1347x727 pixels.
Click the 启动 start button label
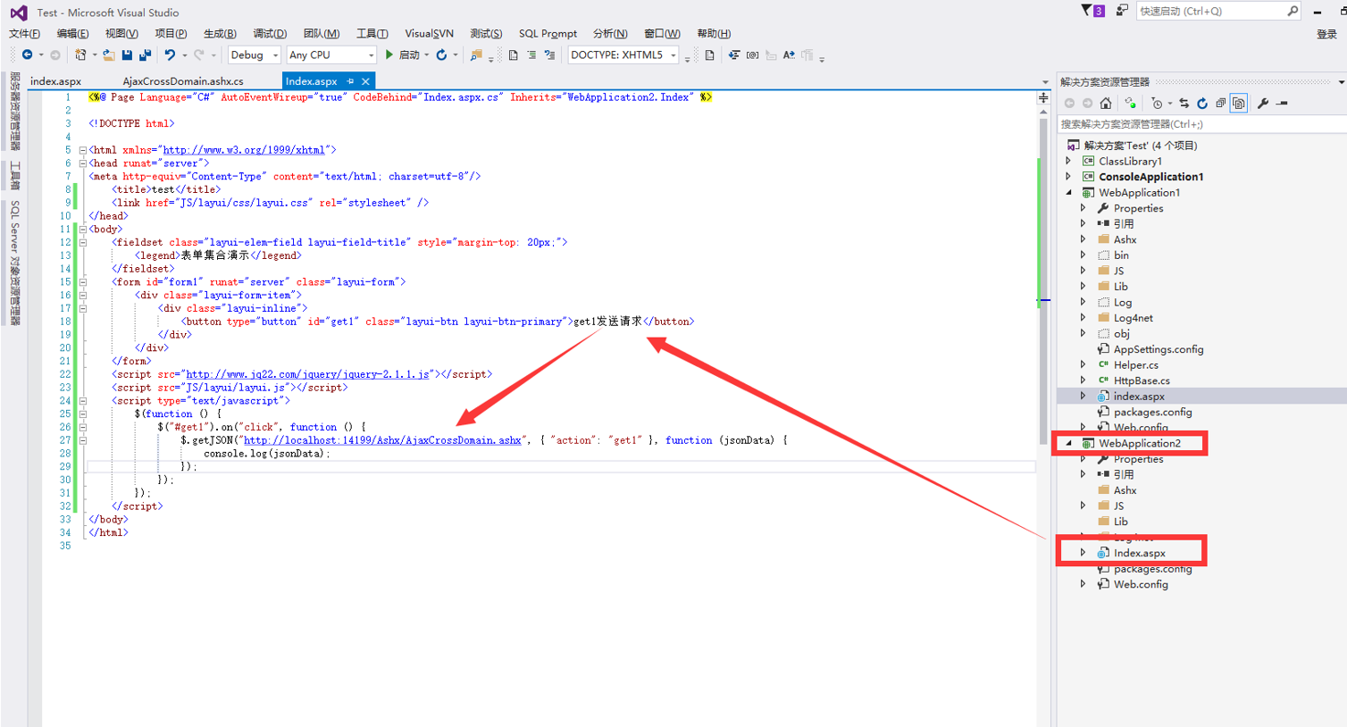pyautogui.click(x=409, y=55)
